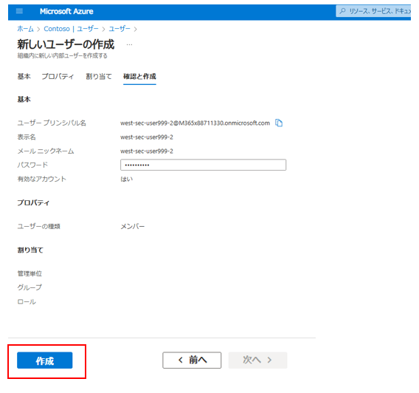
Task: Select the user principal name text
Action: (x=195, y=123)
